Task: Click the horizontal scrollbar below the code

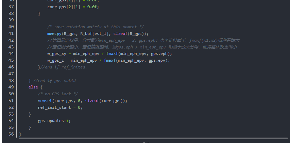Action: click(153, 138)
